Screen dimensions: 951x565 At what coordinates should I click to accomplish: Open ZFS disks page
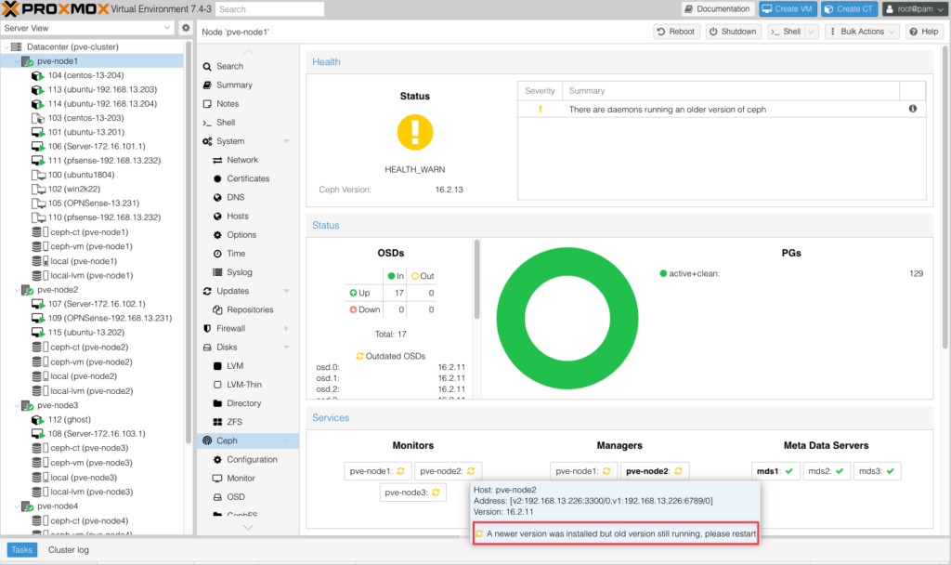click(x=234, y=422)
